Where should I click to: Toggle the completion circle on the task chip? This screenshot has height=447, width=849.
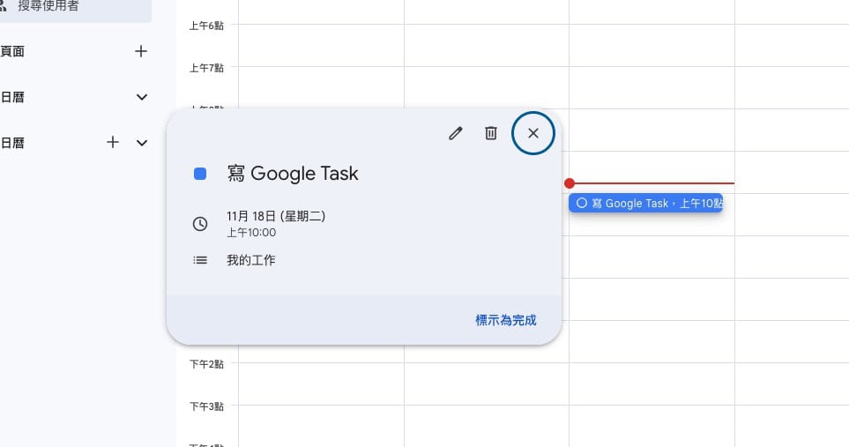click(582, 204)
